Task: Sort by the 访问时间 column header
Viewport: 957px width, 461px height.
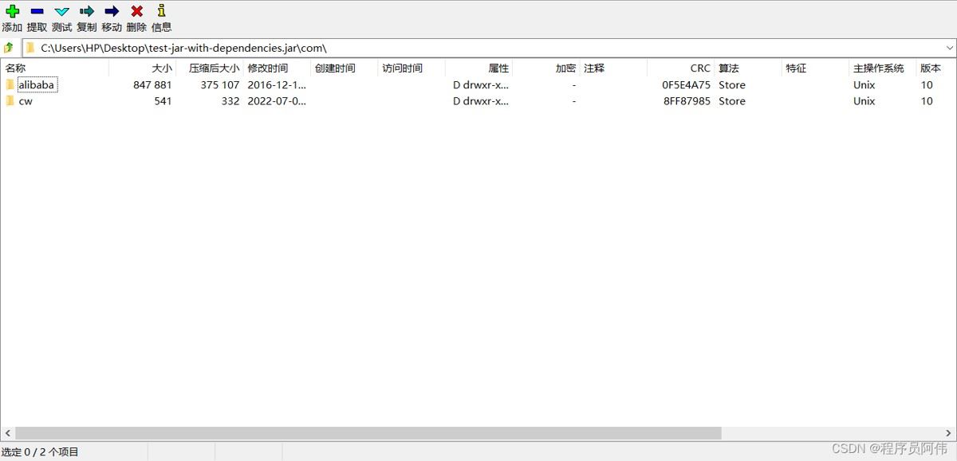Action: [x=402, y=68]
